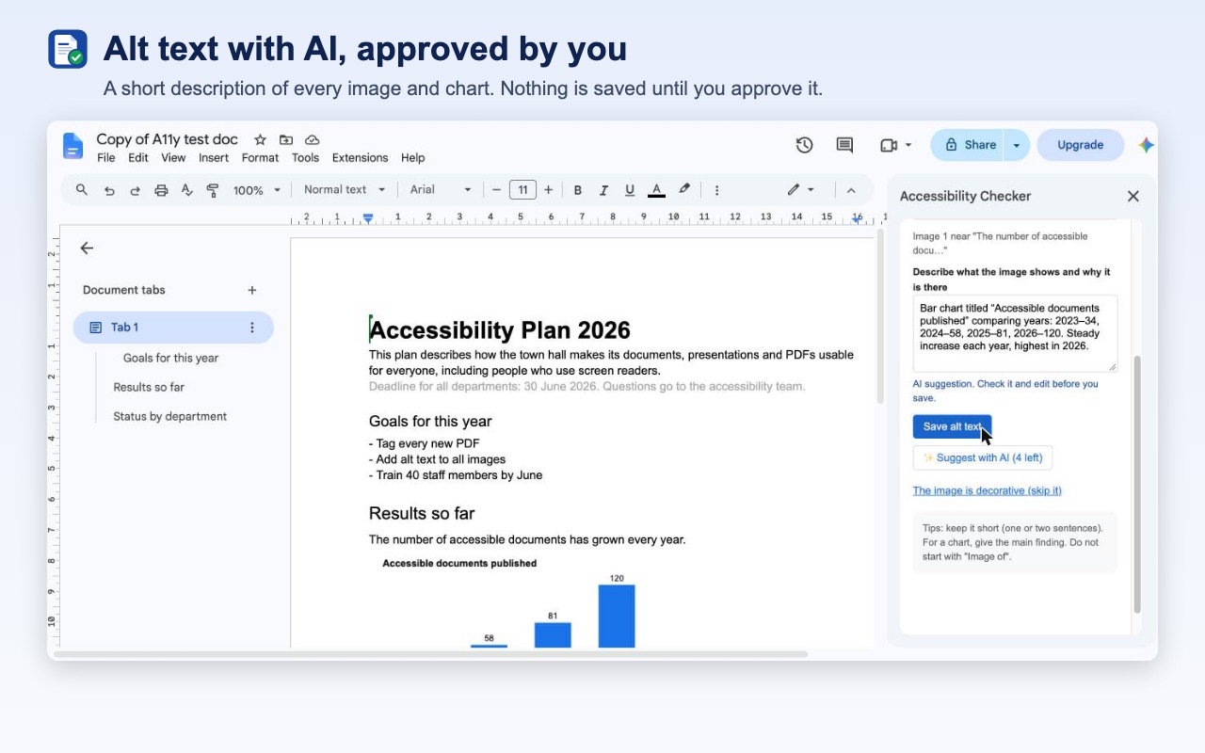
Task: Open the highlight color tool
Action: [684, 189]
